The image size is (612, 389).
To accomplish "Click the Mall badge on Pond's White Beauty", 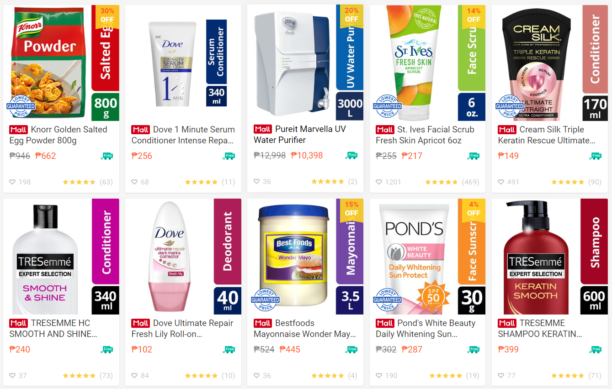I will [x=385, y=323].
